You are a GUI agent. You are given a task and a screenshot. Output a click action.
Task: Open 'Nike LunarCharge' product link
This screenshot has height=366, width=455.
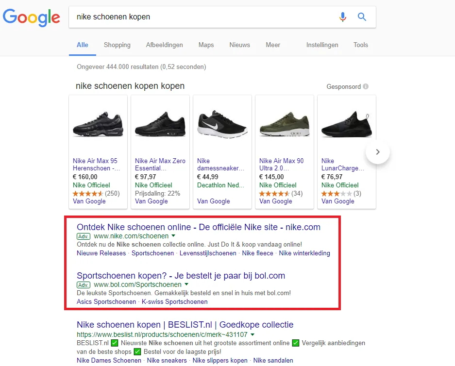(342, 165)
